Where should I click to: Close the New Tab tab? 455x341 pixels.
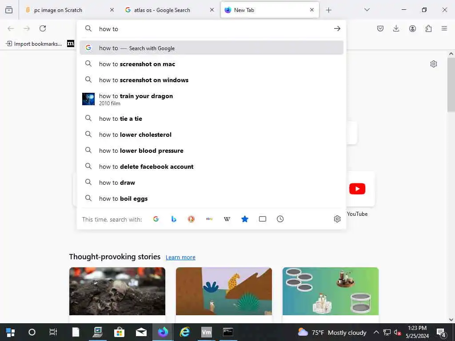[311, 10]
